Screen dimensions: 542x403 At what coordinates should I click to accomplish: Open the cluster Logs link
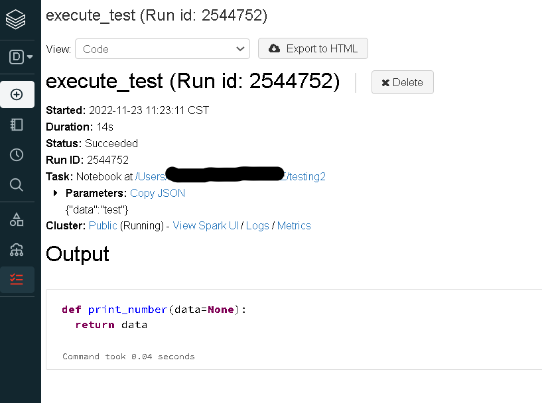click(x=257, y=226)
